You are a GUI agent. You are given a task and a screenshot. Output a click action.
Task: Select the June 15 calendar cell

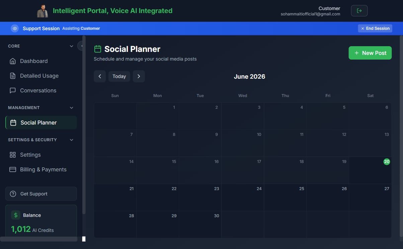pyautogui.click(x=157, y=170)
